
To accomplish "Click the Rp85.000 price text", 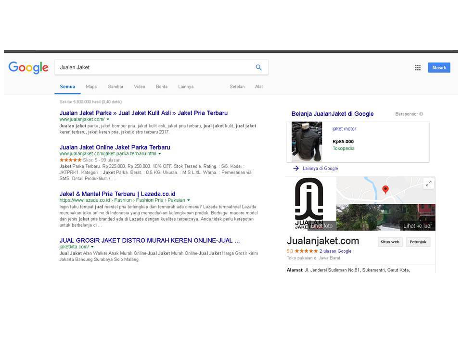I will 343,141.
